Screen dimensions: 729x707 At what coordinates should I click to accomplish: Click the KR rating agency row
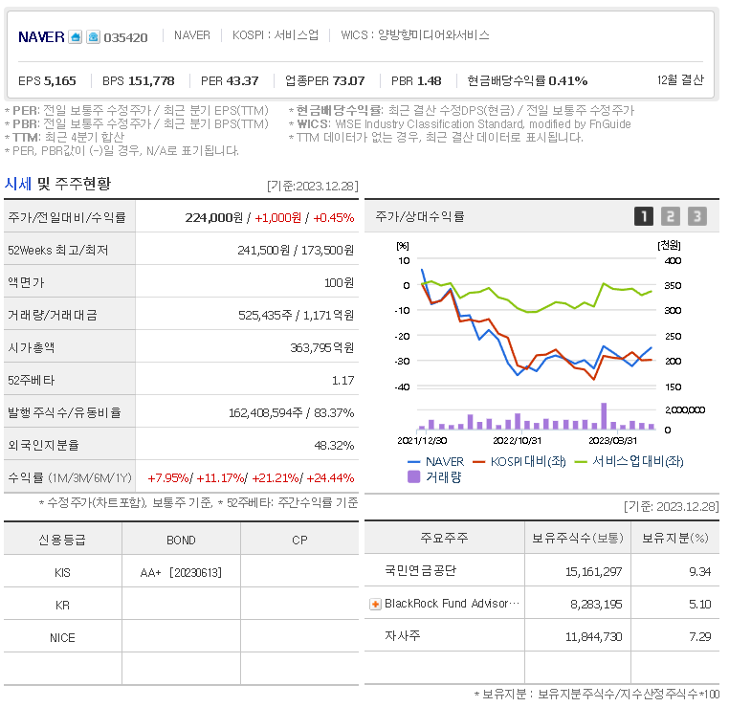[182, 606]
